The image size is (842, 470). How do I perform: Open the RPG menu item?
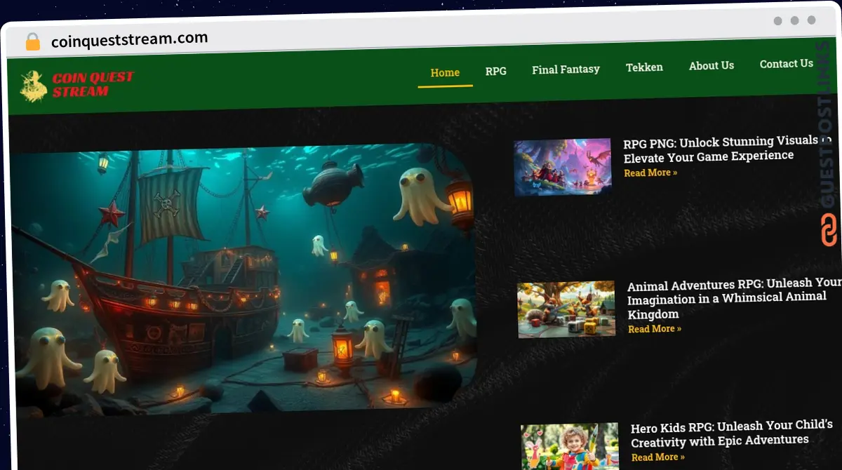(x=495, y=71)
